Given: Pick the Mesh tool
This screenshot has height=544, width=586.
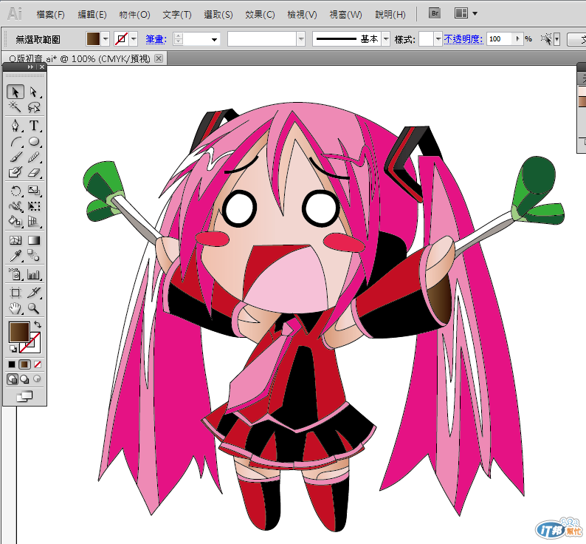Looking at the screenshot, I should point(15,240).
